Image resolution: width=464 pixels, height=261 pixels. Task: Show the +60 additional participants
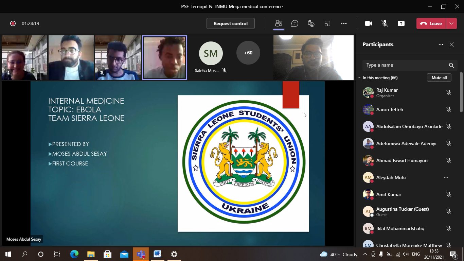248,53
